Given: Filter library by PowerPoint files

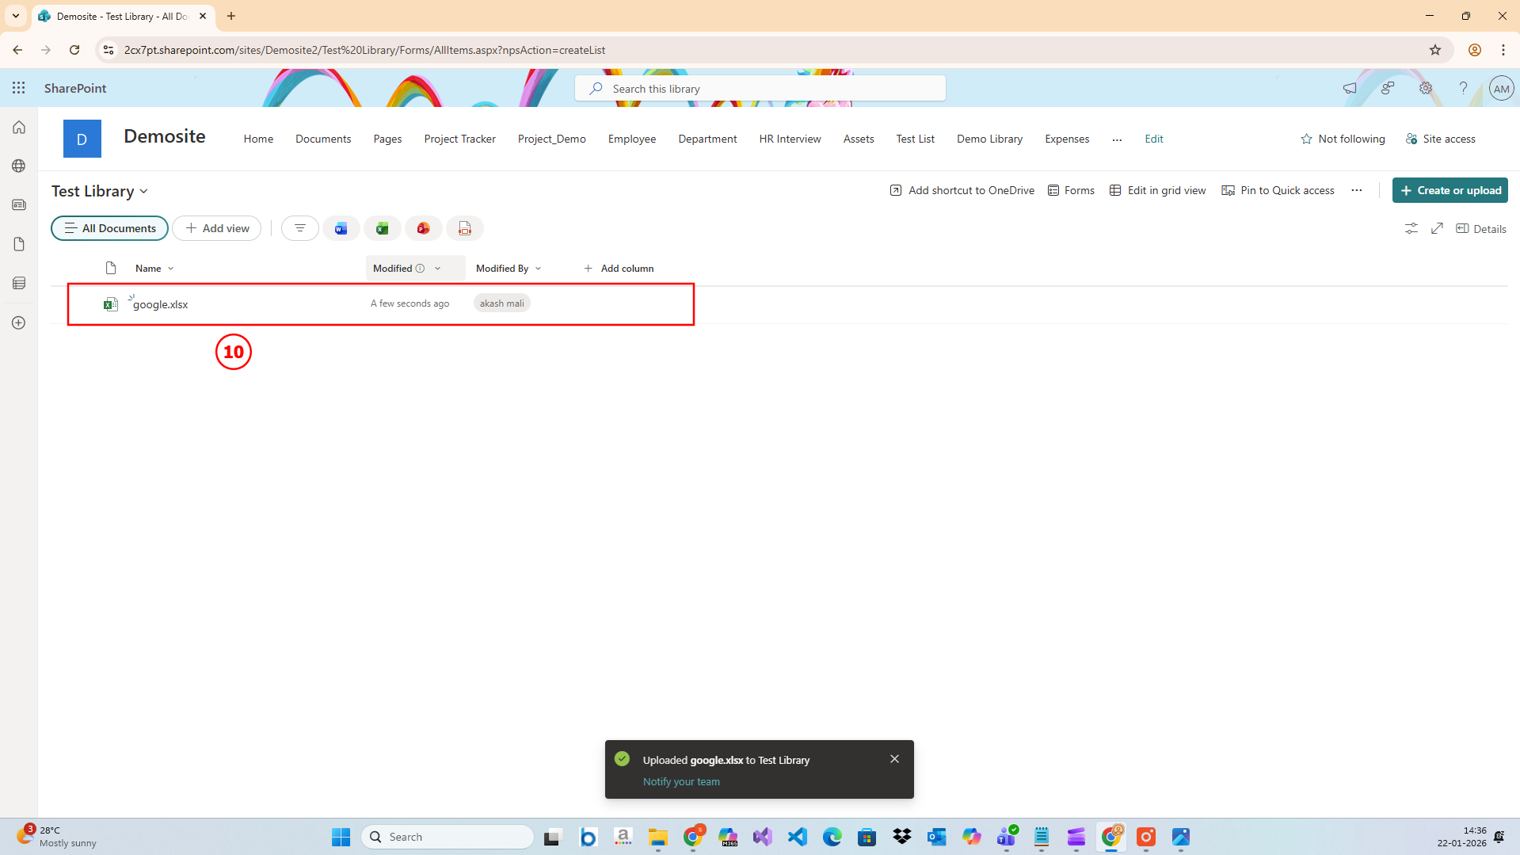Looking at the screenshot, I should [424, 228].
